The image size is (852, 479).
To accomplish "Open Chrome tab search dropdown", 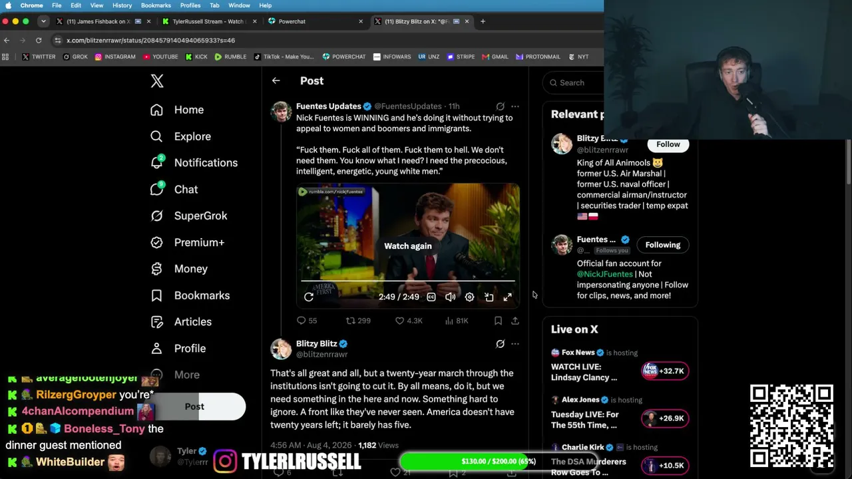I will click(x=43, y=21).
